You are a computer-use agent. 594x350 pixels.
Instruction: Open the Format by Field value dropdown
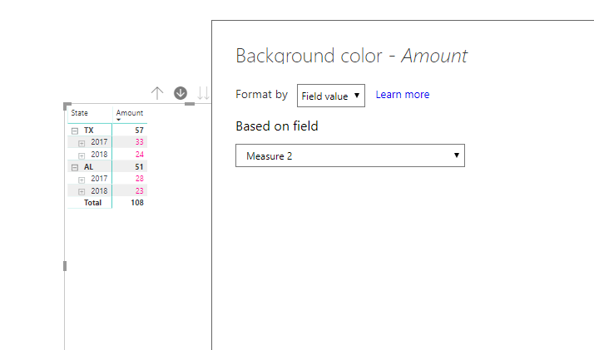(x=331, y=96)
